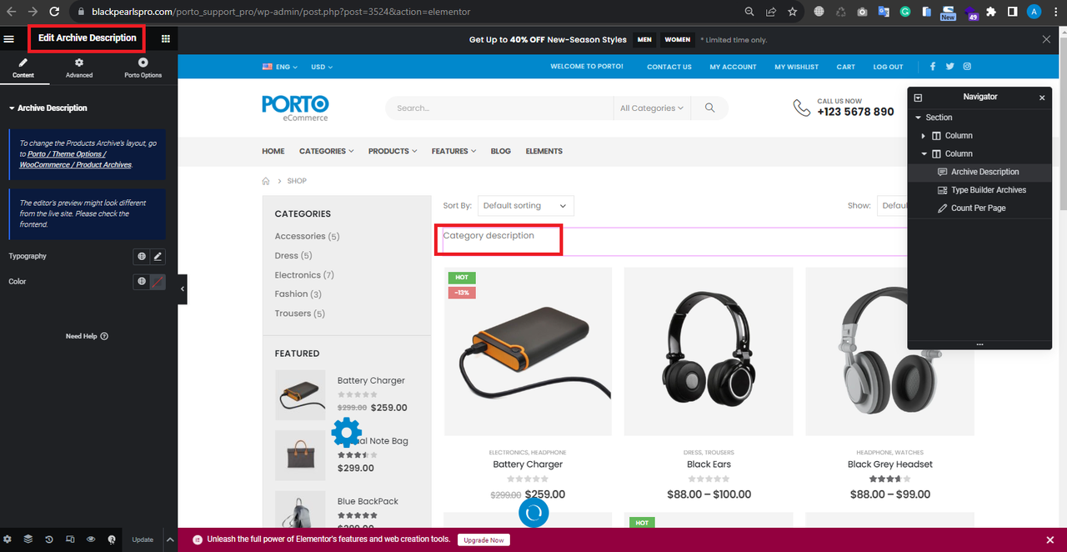Open the USD currency dropdown

coord(322,67)
